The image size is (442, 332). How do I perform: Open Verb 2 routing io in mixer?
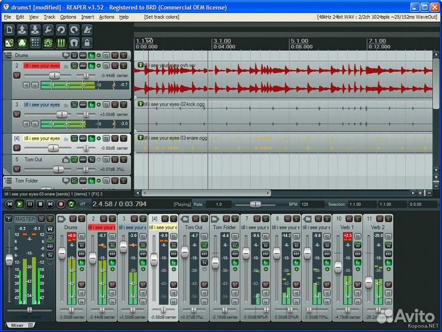click(389, 245)
